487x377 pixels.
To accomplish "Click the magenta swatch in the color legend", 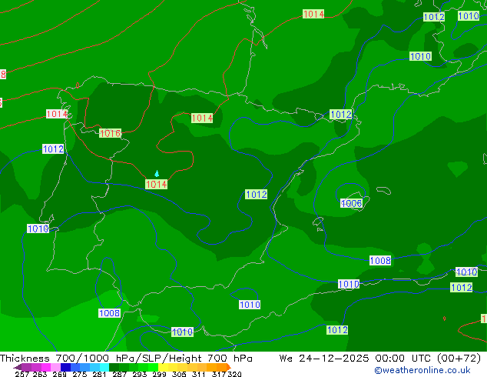I will click(x=45, y=367).
